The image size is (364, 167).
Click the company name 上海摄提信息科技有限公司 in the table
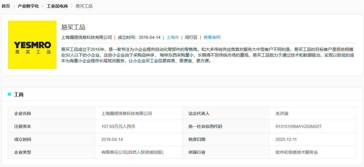tap(127, 113)
